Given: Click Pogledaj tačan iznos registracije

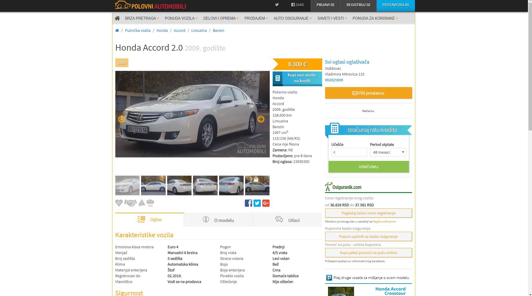Looking at the screenshot, I should (368, 213).
